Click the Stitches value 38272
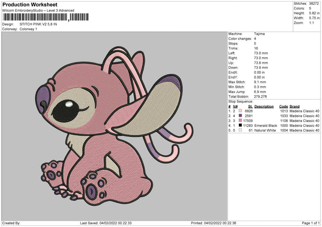Screen dimensions: 322x227 [x=314, y=4]
